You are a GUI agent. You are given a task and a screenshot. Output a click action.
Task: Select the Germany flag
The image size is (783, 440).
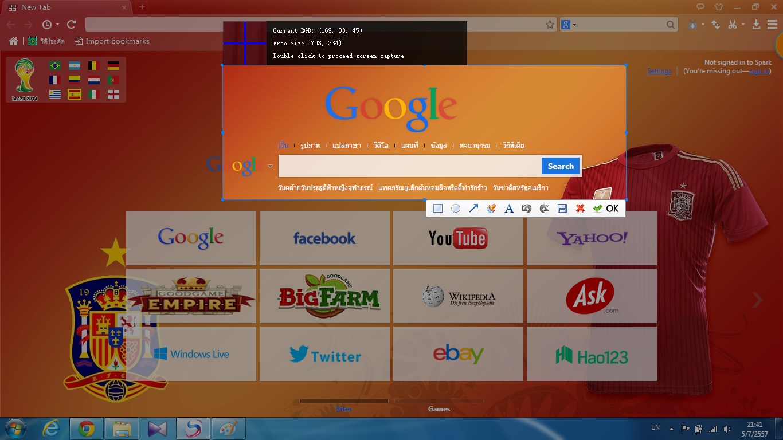pyautogui.click(x=113, y=66)
